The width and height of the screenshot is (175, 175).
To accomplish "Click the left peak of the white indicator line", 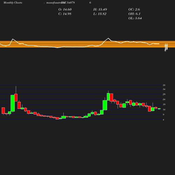I will (x=13, y=39).
